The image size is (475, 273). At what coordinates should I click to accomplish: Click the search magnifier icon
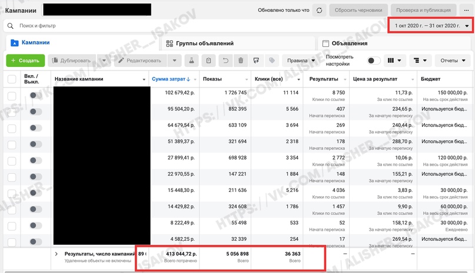10,26
